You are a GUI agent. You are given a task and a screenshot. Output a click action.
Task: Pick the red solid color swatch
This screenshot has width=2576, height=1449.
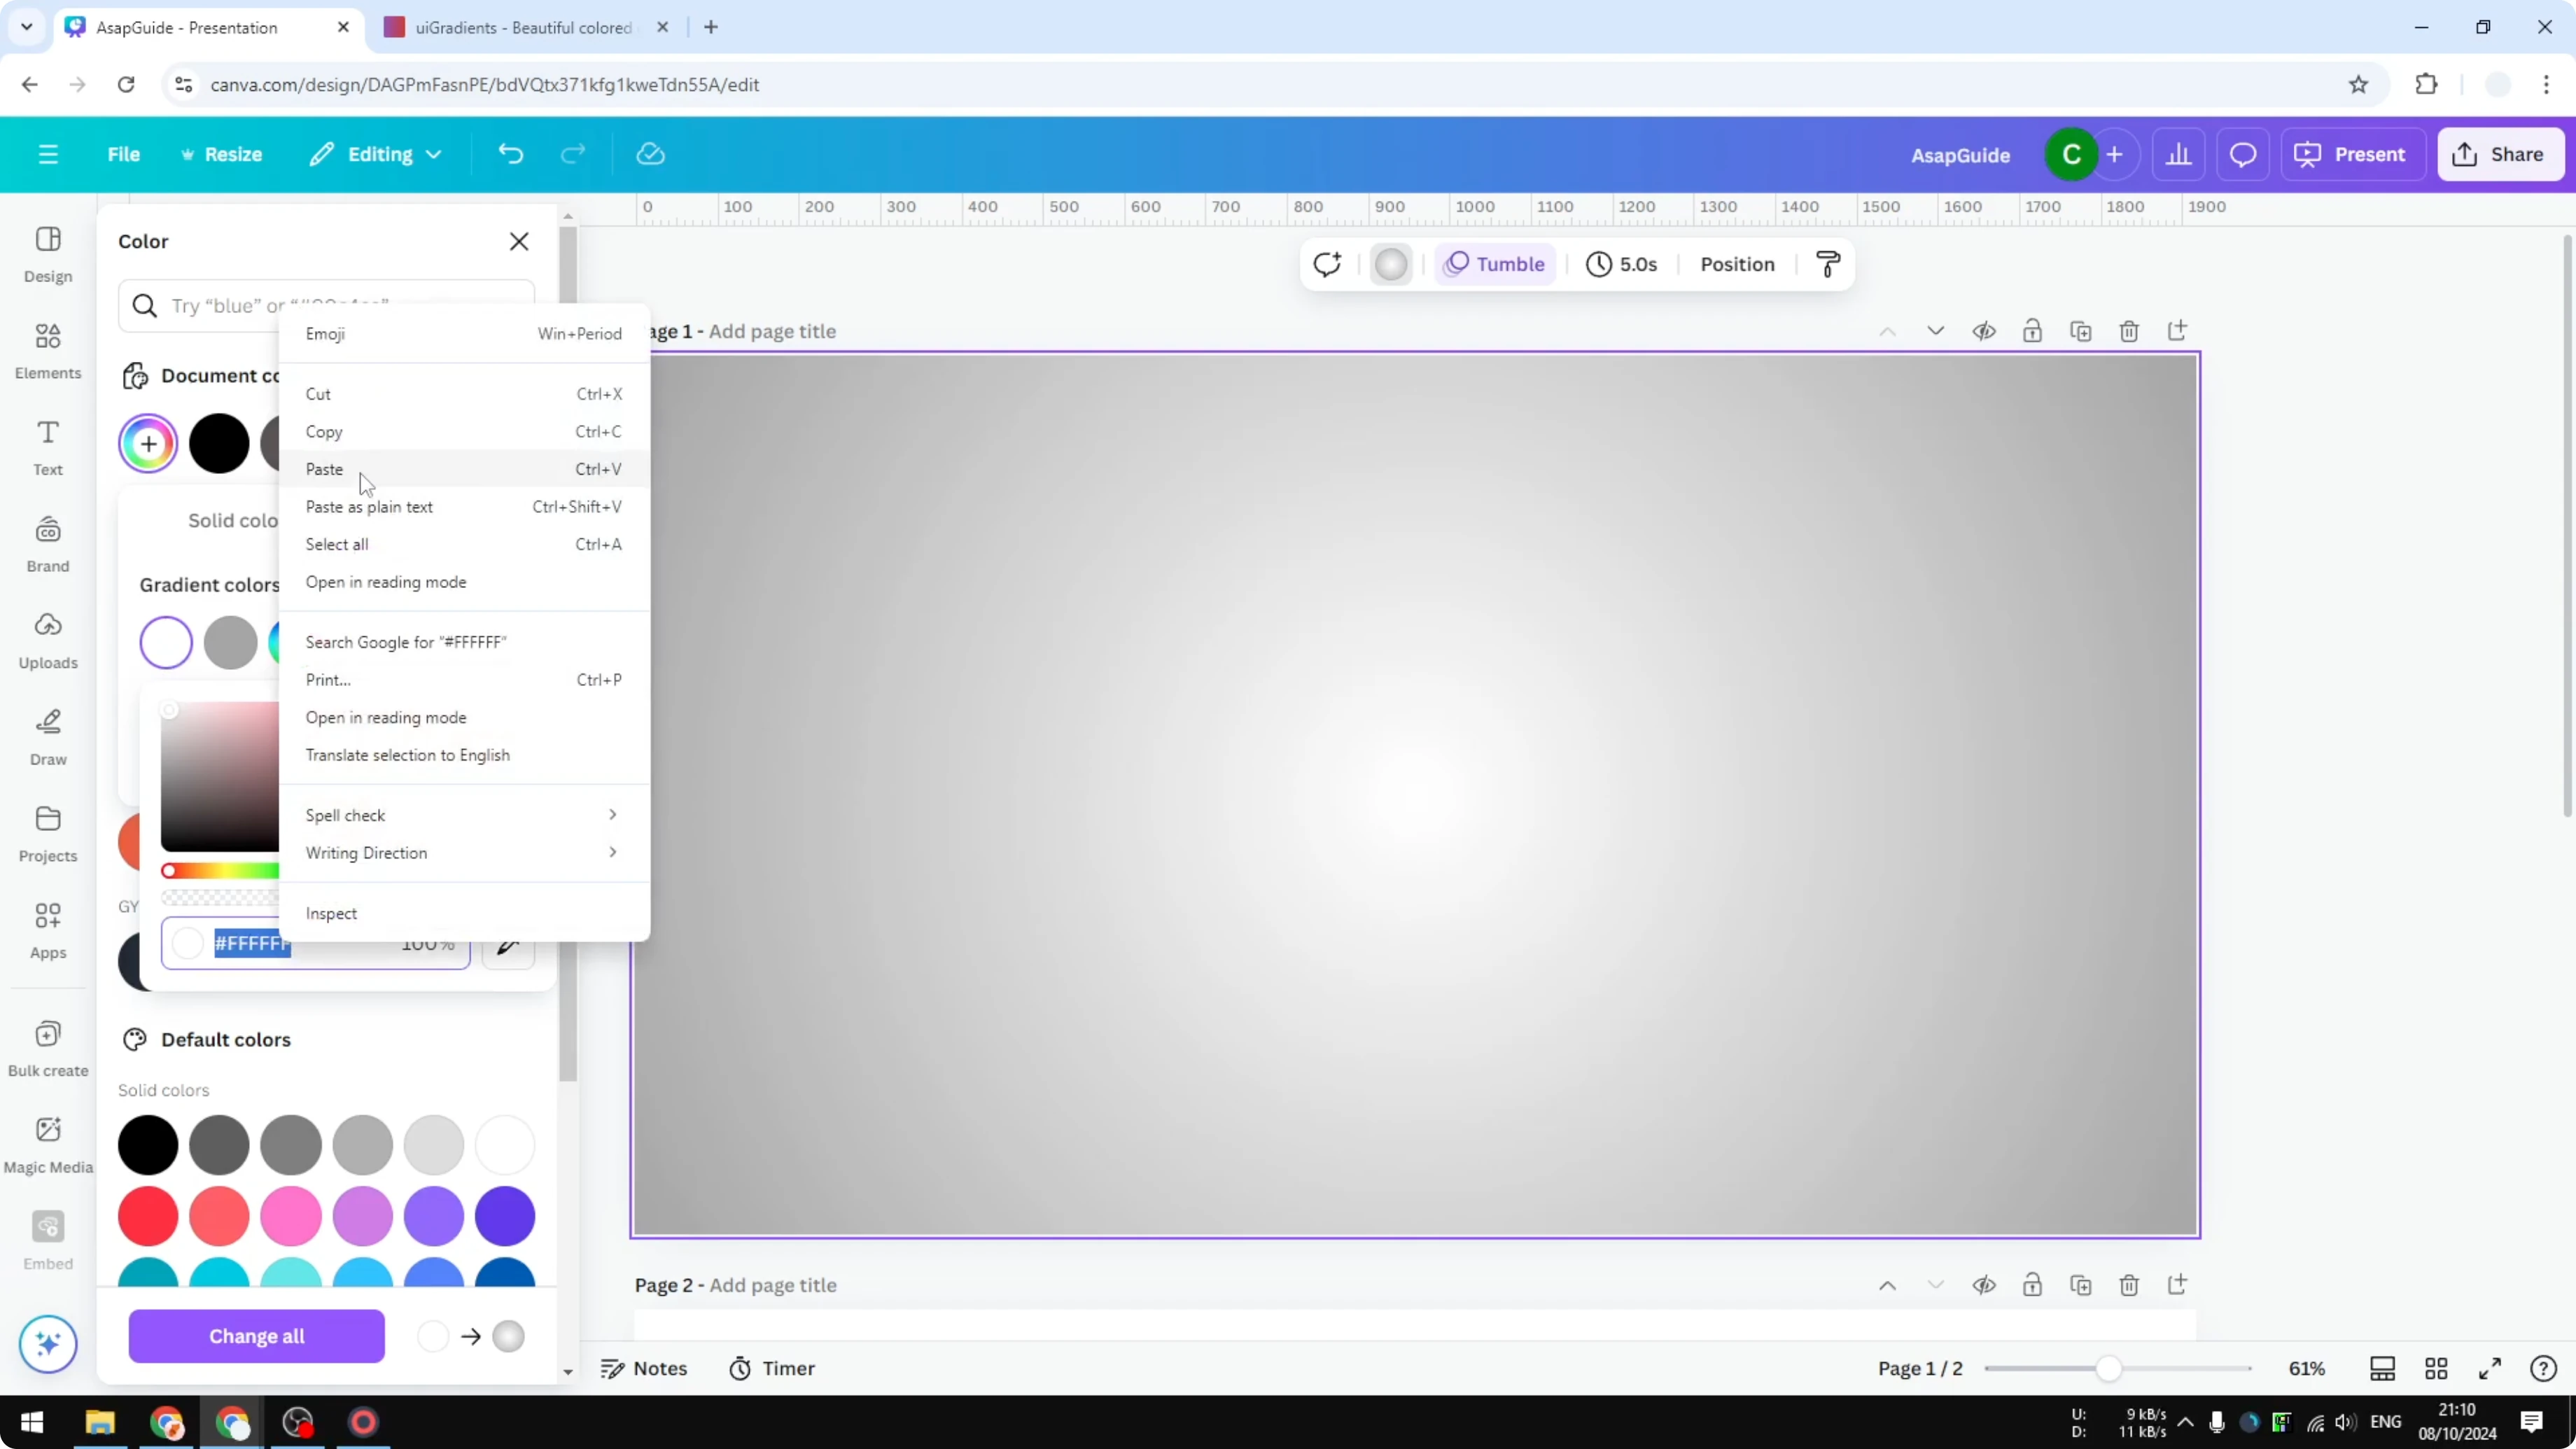click(x=147, y=1216)
